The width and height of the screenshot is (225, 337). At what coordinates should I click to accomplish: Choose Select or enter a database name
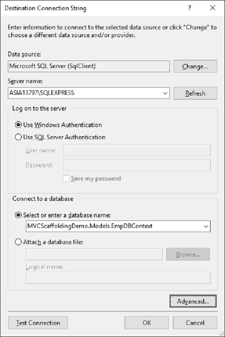(x=18, y=215)
